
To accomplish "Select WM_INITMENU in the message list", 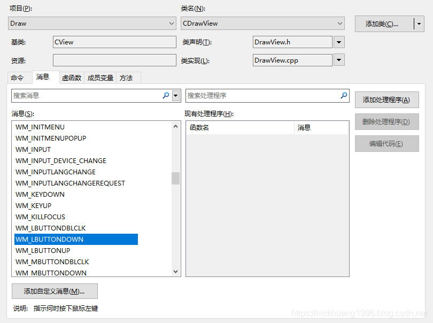I will [x=40, y=127].
